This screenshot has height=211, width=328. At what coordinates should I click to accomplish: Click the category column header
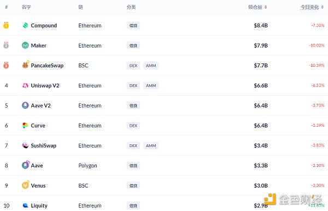131,7
